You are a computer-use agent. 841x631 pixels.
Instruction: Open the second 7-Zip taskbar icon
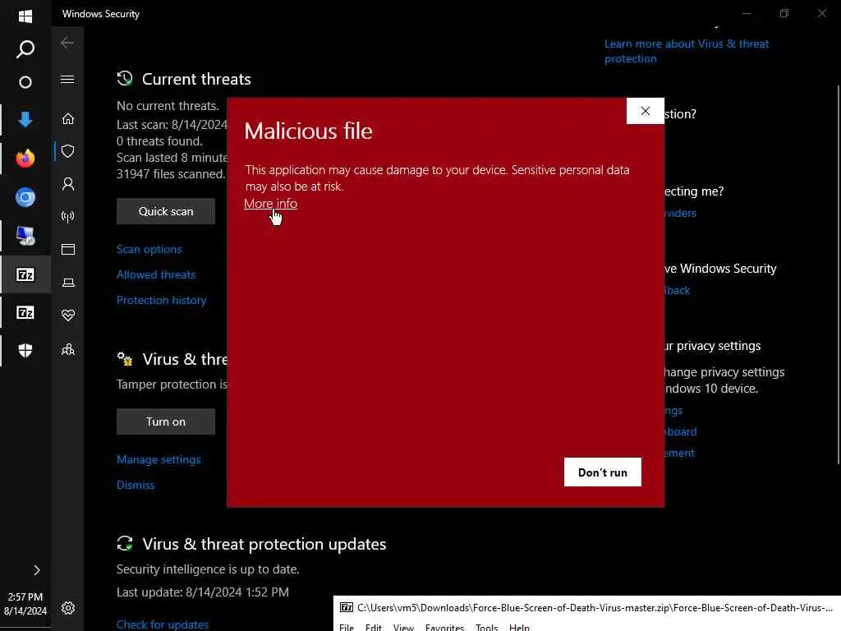[x=25, y=312]
